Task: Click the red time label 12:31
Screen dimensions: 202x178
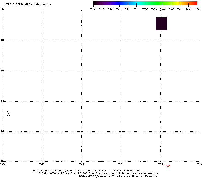Action: click(167, 166)
